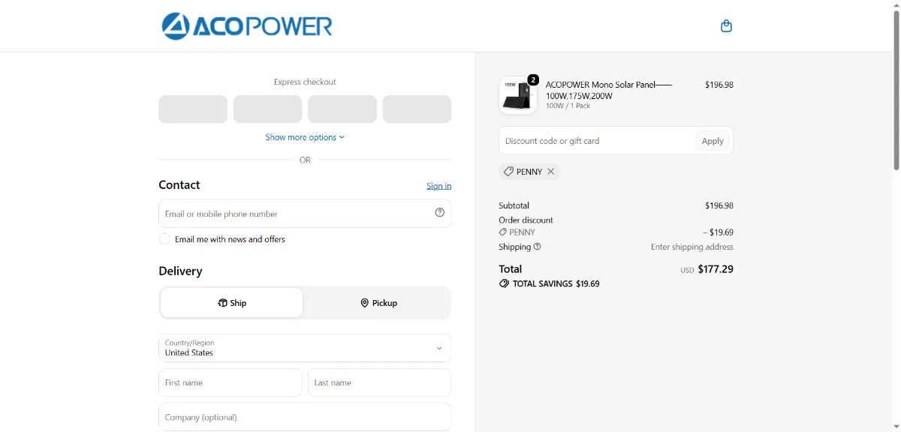Click the $177.29 total amount
This screenshot has height=432, width=901.
[716, 269]
